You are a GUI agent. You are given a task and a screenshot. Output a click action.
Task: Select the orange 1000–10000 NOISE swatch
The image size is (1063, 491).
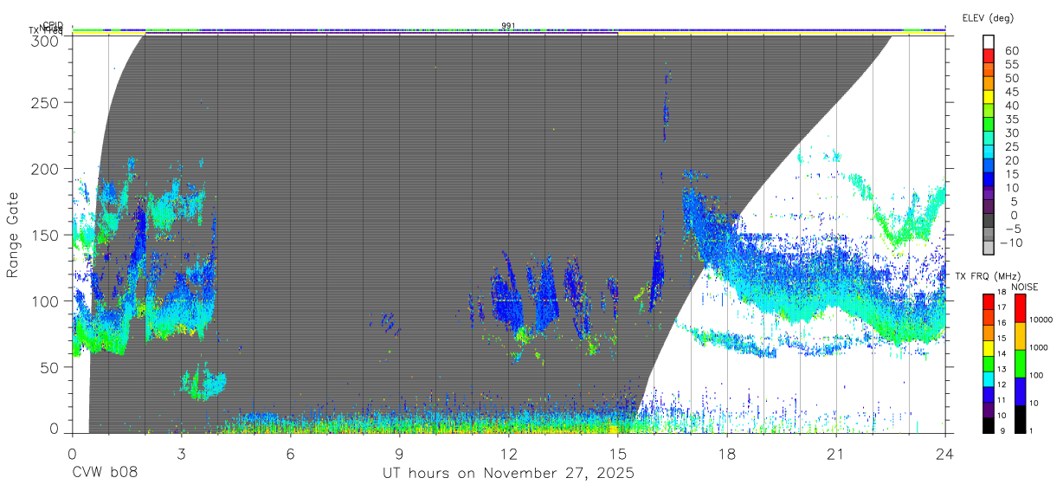[x=1021, y=336]
